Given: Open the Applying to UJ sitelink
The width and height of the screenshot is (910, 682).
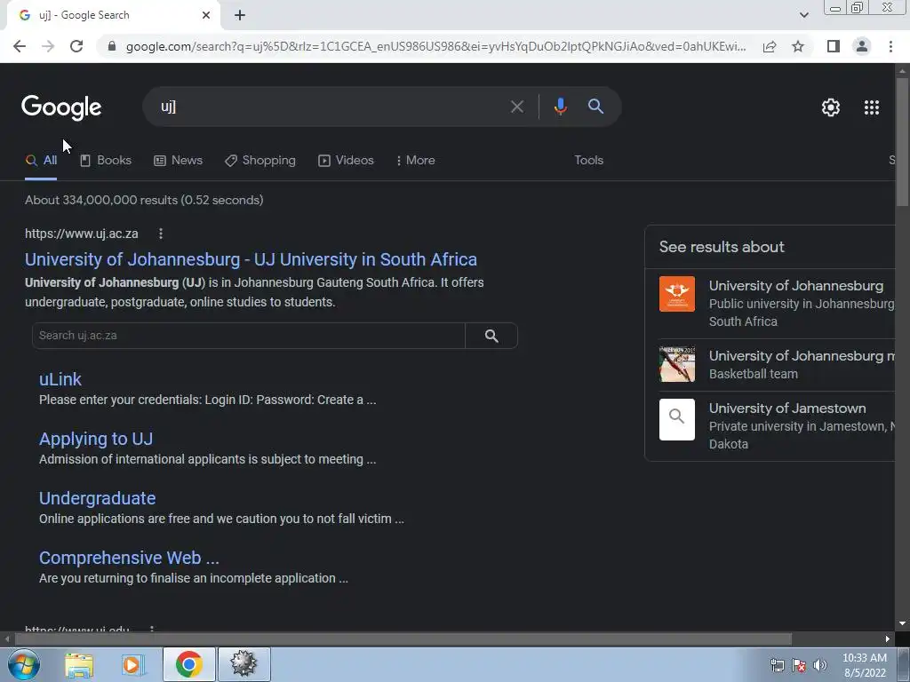Looking at the screenshot, I should tap(96, 439).
